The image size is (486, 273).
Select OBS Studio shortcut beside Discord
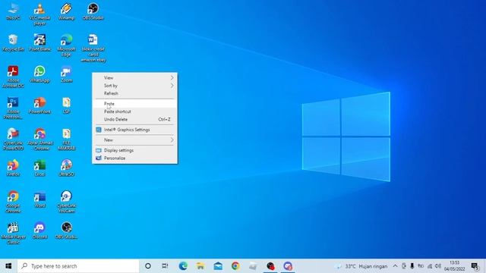pos(66,231)
